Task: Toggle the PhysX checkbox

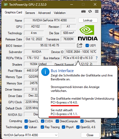Action: pyautogui.click(x=63, y=127)
